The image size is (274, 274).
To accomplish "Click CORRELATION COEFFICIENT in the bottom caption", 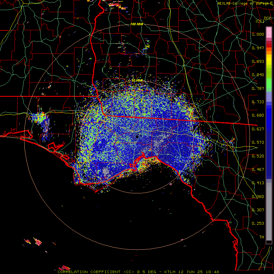I will pyautogui.click(x=89, y=272).
